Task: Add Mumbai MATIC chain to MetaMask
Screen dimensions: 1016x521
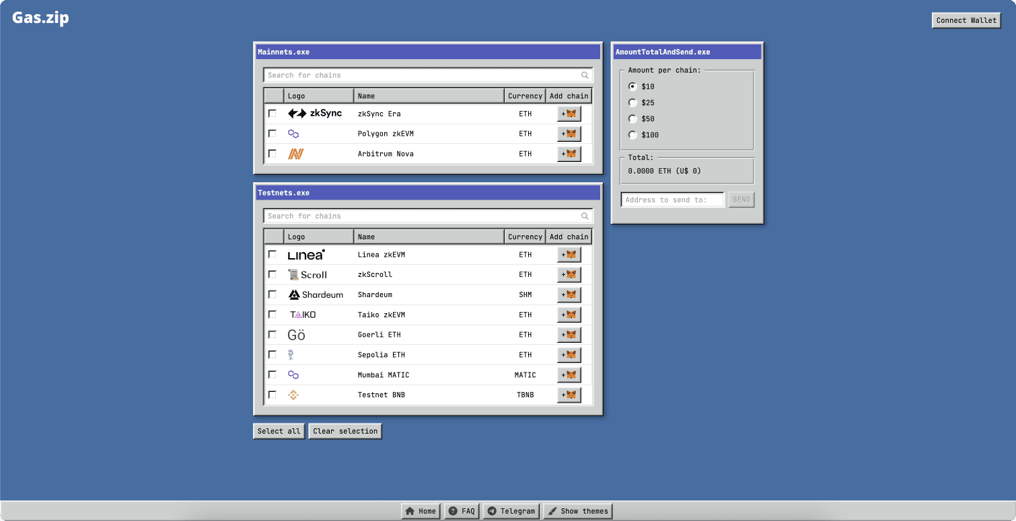Action: point(569,375)
